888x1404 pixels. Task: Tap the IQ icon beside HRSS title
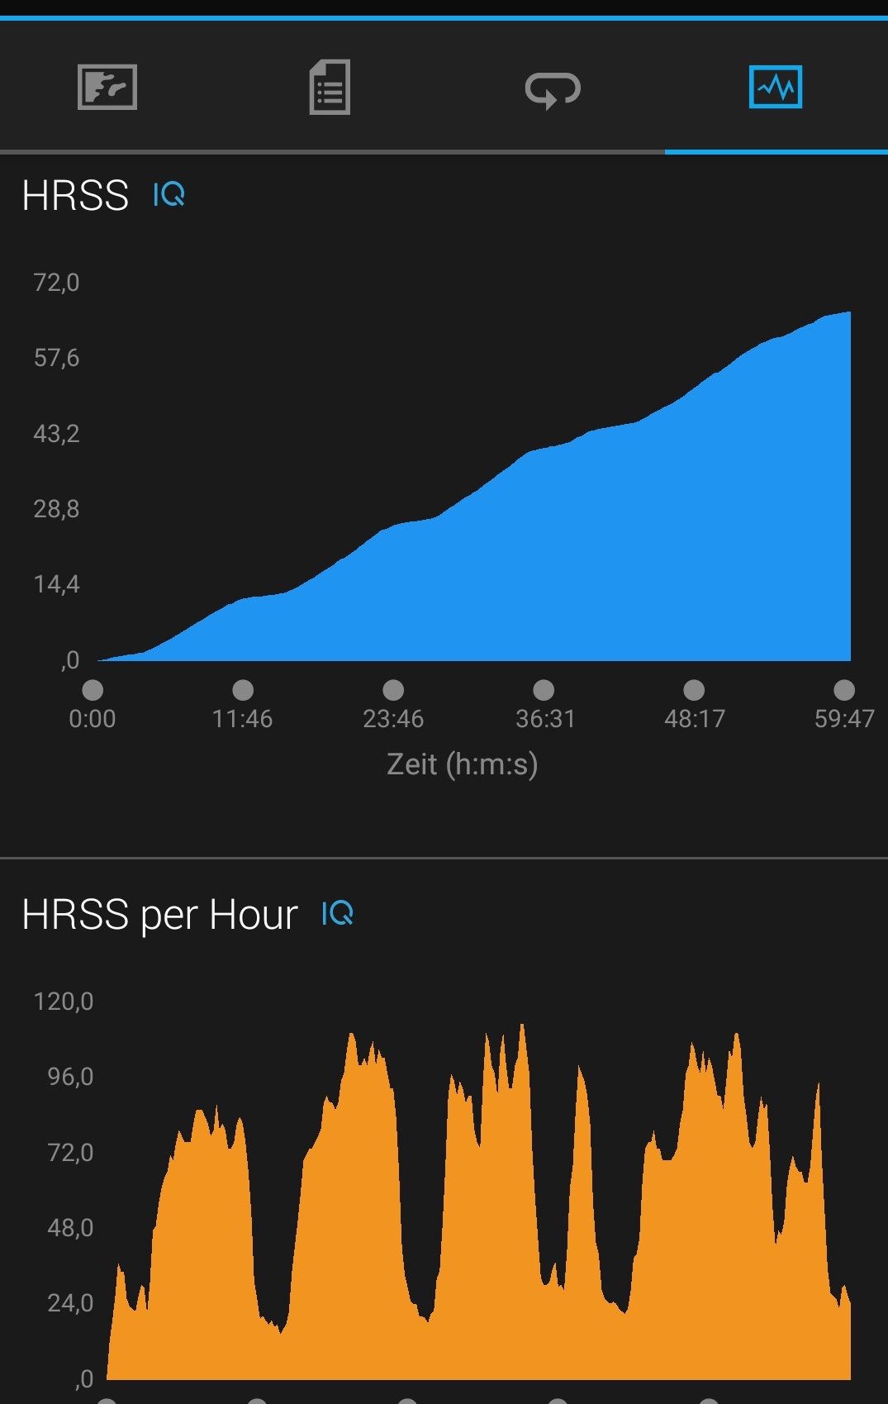click(169, 195)
